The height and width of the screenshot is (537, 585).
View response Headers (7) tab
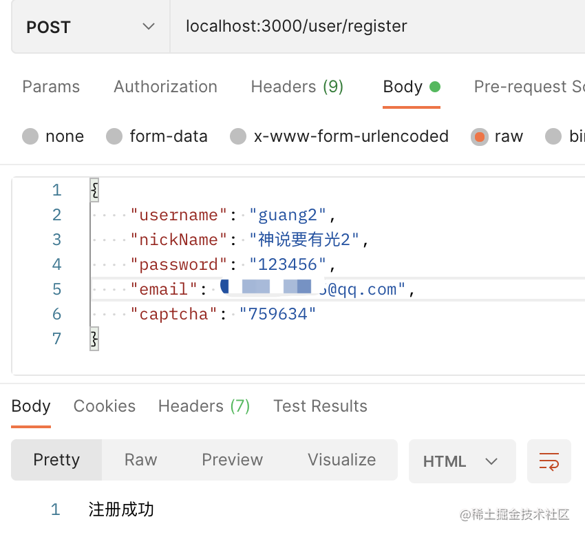(x=204, y=406)
